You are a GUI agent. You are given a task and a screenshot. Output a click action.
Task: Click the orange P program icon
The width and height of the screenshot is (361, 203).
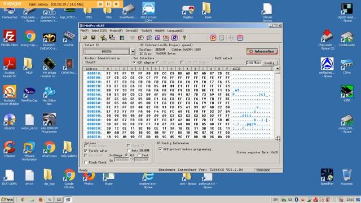click(x=213, y=38)
